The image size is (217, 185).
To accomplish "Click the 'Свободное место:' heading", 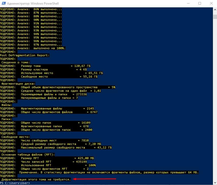I will 16,137.
